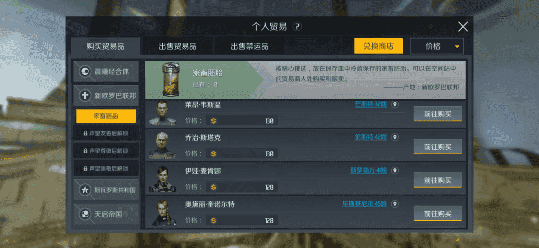Switch to 出售贸易品 tab
Viewport: 539px width, 248px height.
[x=177, y=46]
